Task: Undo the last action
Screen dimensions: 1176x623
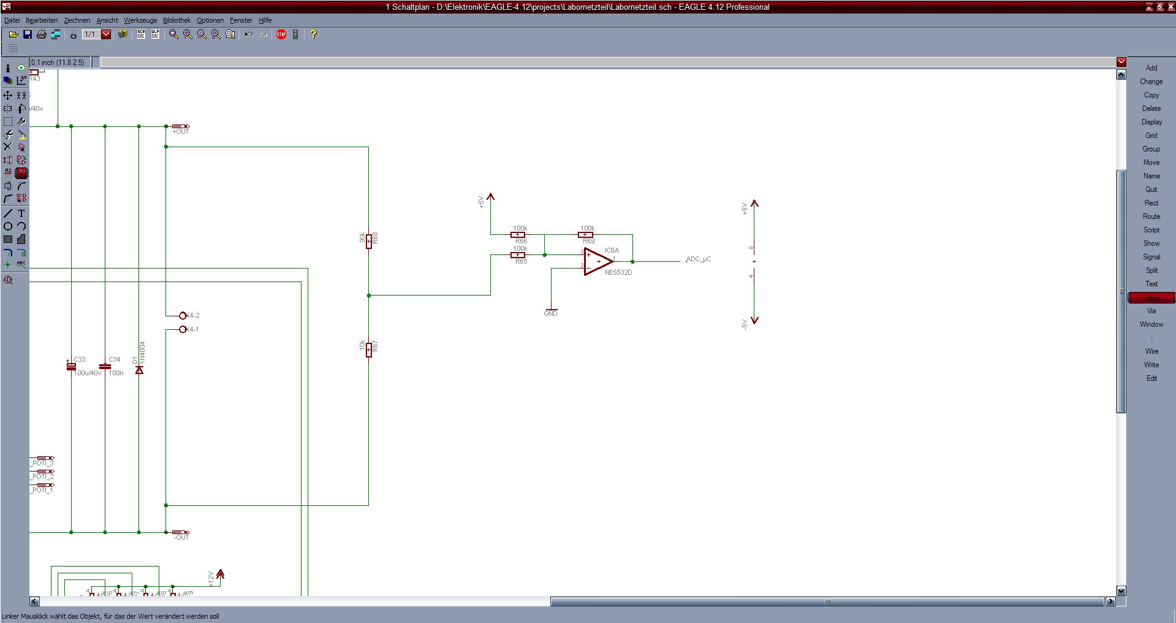Action: 248,34
